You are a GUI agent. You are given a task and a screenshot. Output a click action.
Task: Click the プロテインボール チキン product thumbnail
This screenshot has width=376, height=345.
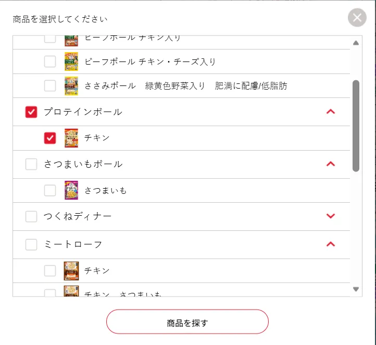pos(71,138)
